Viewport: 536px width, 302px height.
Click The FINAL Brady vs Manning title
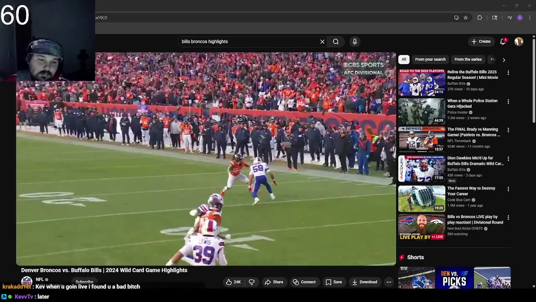474,132
